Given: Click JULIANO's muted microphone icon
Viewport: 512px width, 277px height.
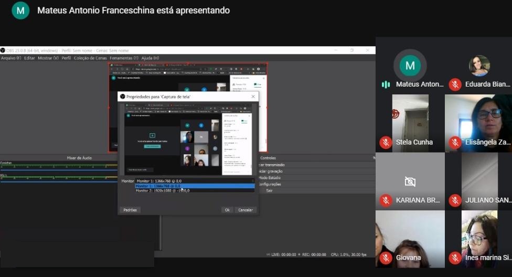Looking at the screenshot, I should (x=455, y=200).
